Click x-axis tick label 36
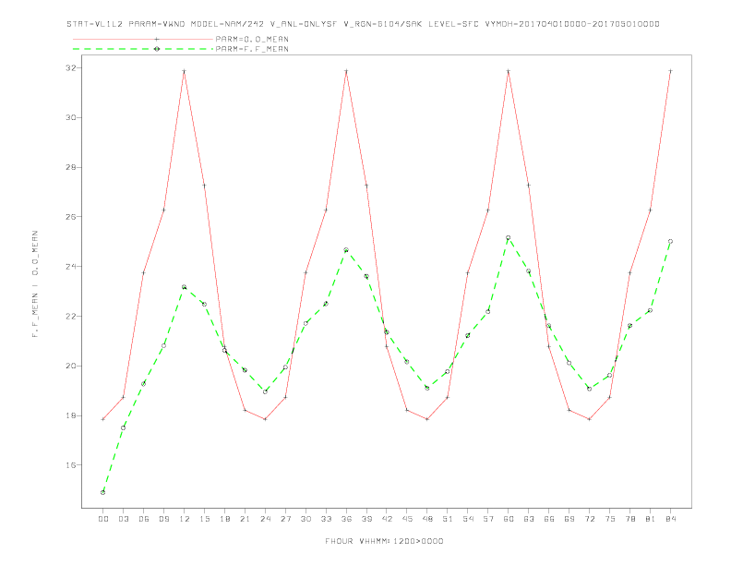Screen dimensions: 731x565 [346, 519]
